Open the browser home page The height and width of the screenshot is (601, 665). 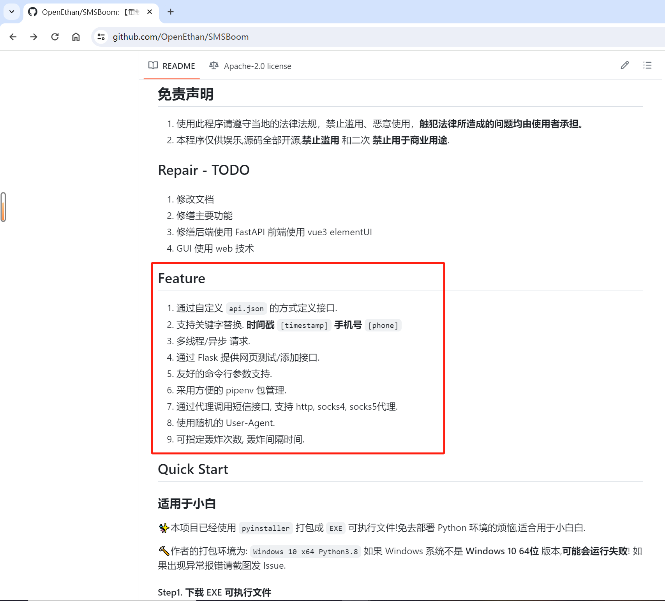pos(76,37)
